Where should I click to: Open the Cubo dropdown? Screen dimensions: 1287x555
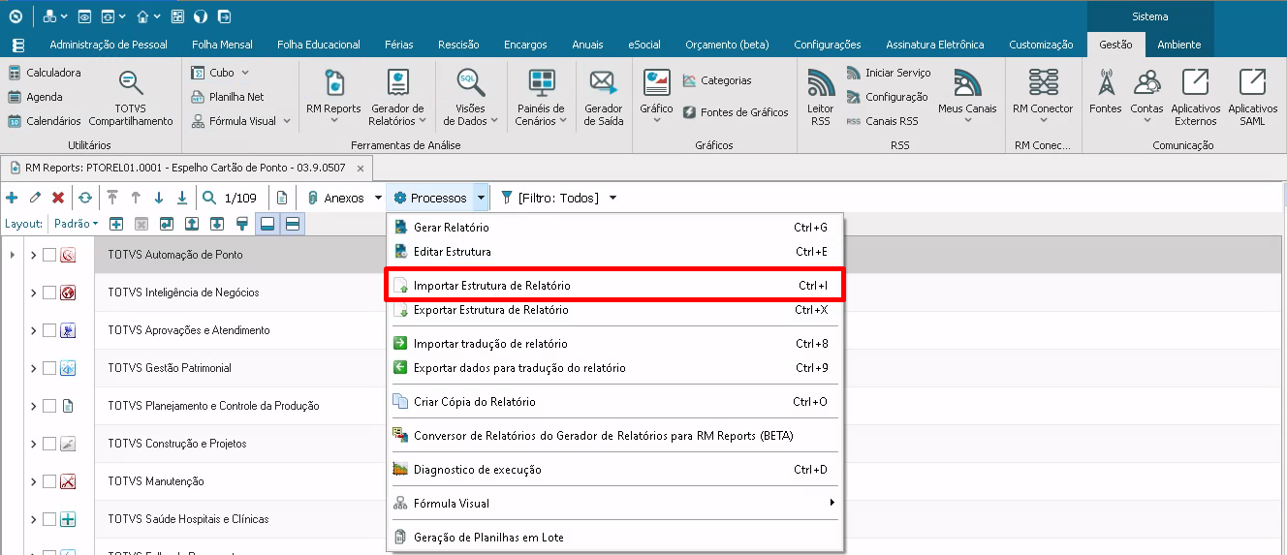(x=245, y=73)
